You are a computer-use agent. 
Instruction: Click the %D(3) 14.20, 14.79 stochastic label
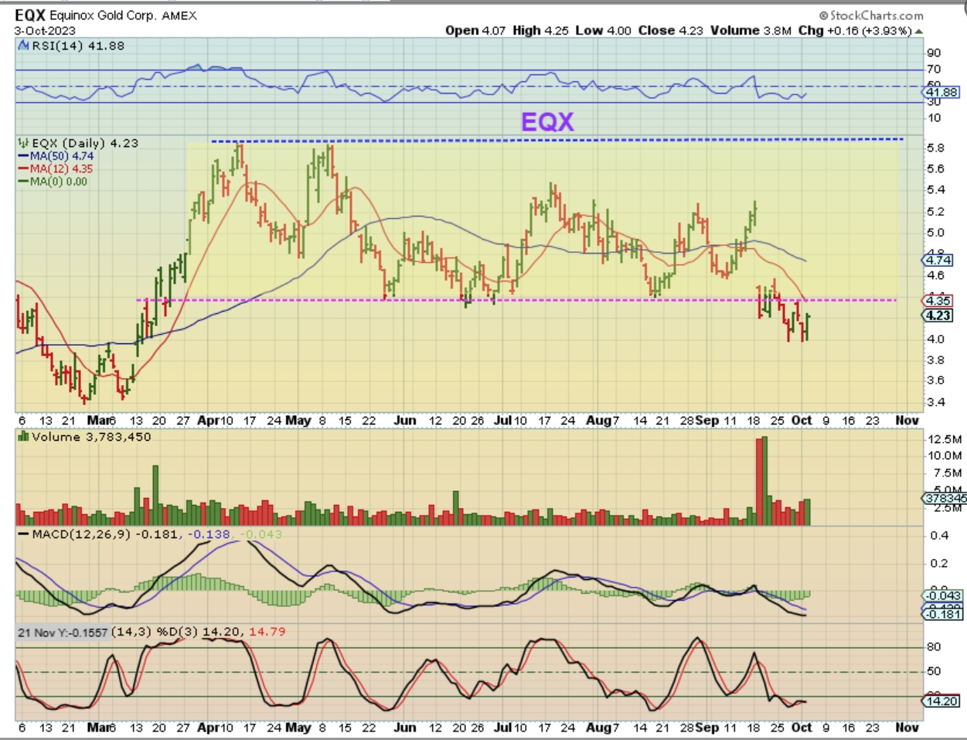tap(222, 632)
